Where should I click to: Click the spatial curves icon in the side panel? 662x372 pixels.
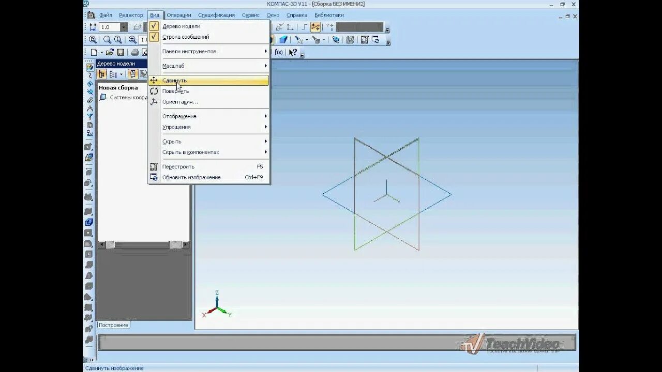[90, 75]
